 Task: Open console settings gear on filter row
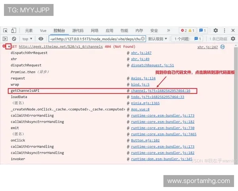(232, 39)
